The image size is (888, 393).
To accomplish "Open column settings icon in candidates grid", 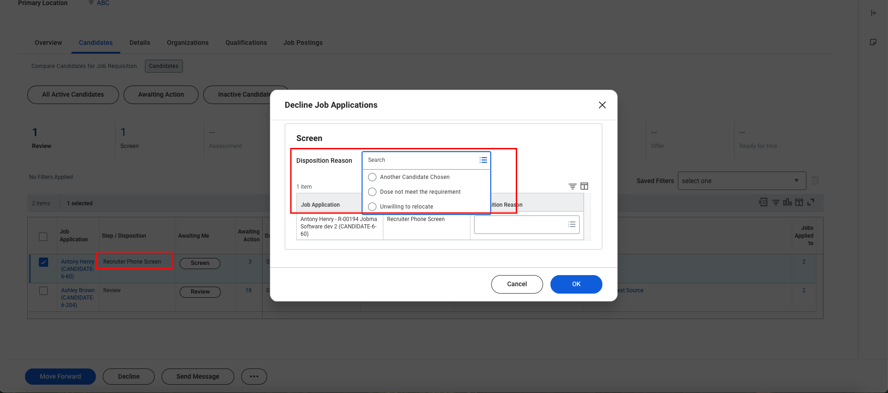I will pos(799,202).
